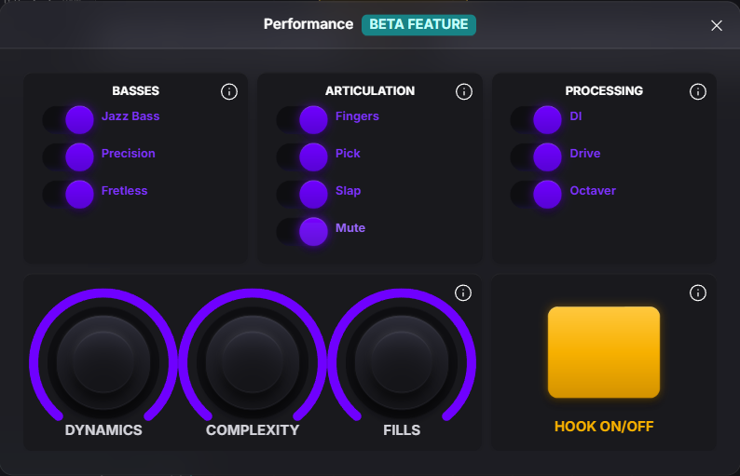Turn off the Drive processing toggle
This screenshot has height=476, width=740.
(537, 156)
